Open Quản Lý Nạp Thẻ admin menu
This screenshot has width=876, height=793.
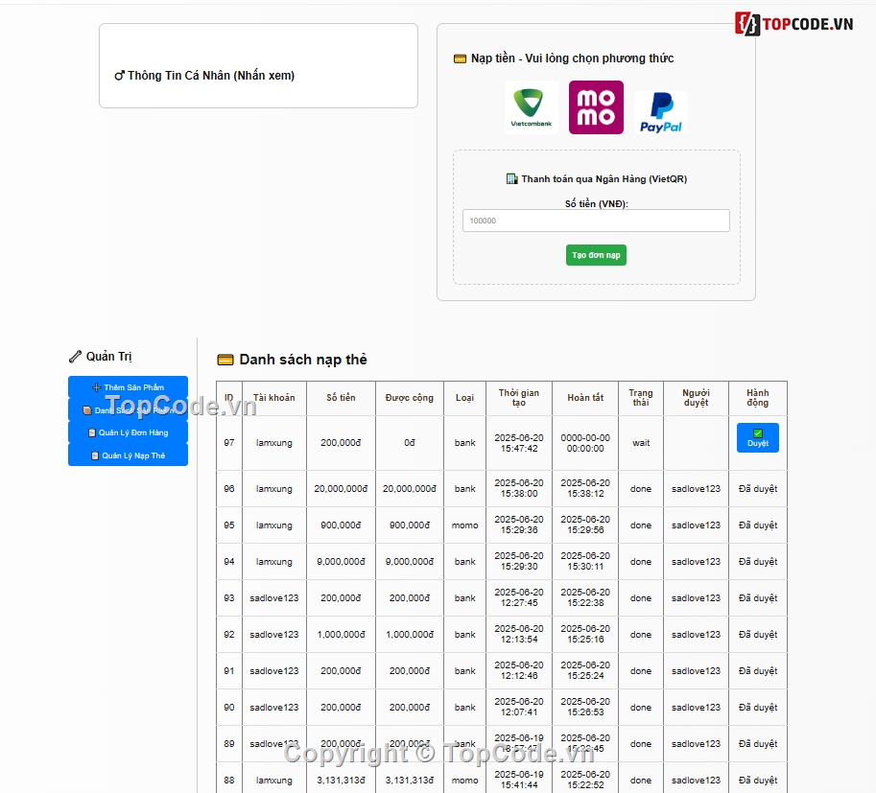click(128, 455)
